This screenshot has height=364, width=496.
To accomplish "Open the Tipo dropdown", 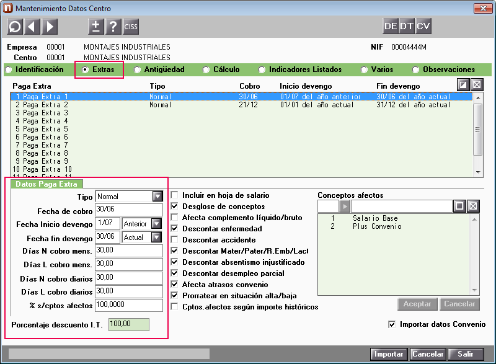I will coord(157,197).
